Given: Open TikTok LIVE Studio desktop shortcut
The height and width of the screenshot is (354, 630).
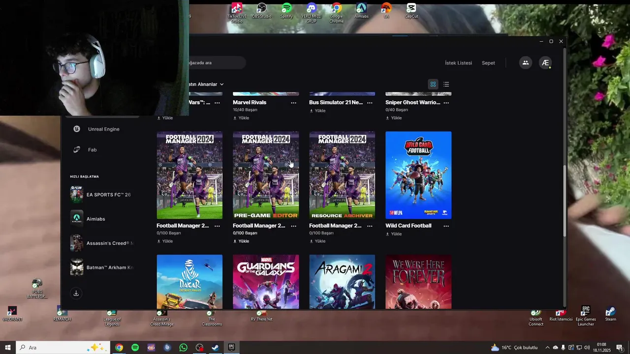Looking at the screenshot, I should (237, 13).
